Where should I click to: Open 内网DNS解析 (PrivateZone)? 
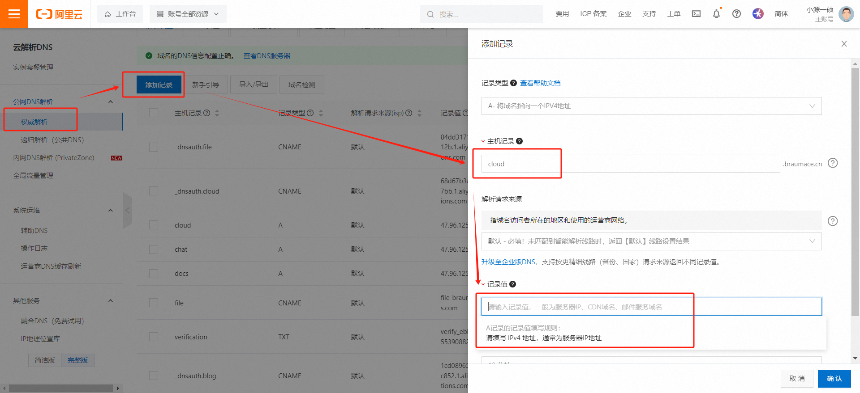[54, 158]
